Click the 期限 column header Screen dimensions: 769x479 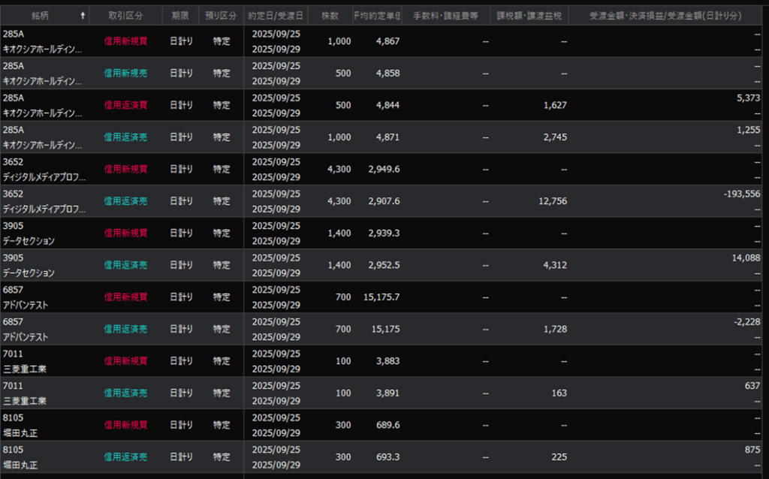click(180, 16)
